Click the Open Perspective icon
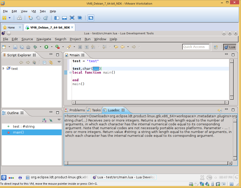This screenshot has width=241, height=188. click(x=216, y=47)
